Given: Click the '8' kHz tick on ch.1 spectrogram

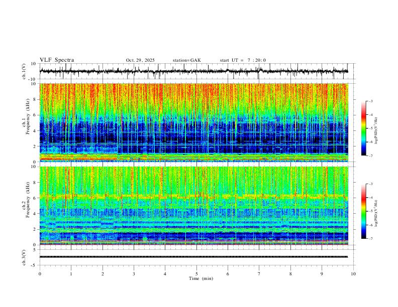Looking at the screenshot, I should click(x=36, y=99).
